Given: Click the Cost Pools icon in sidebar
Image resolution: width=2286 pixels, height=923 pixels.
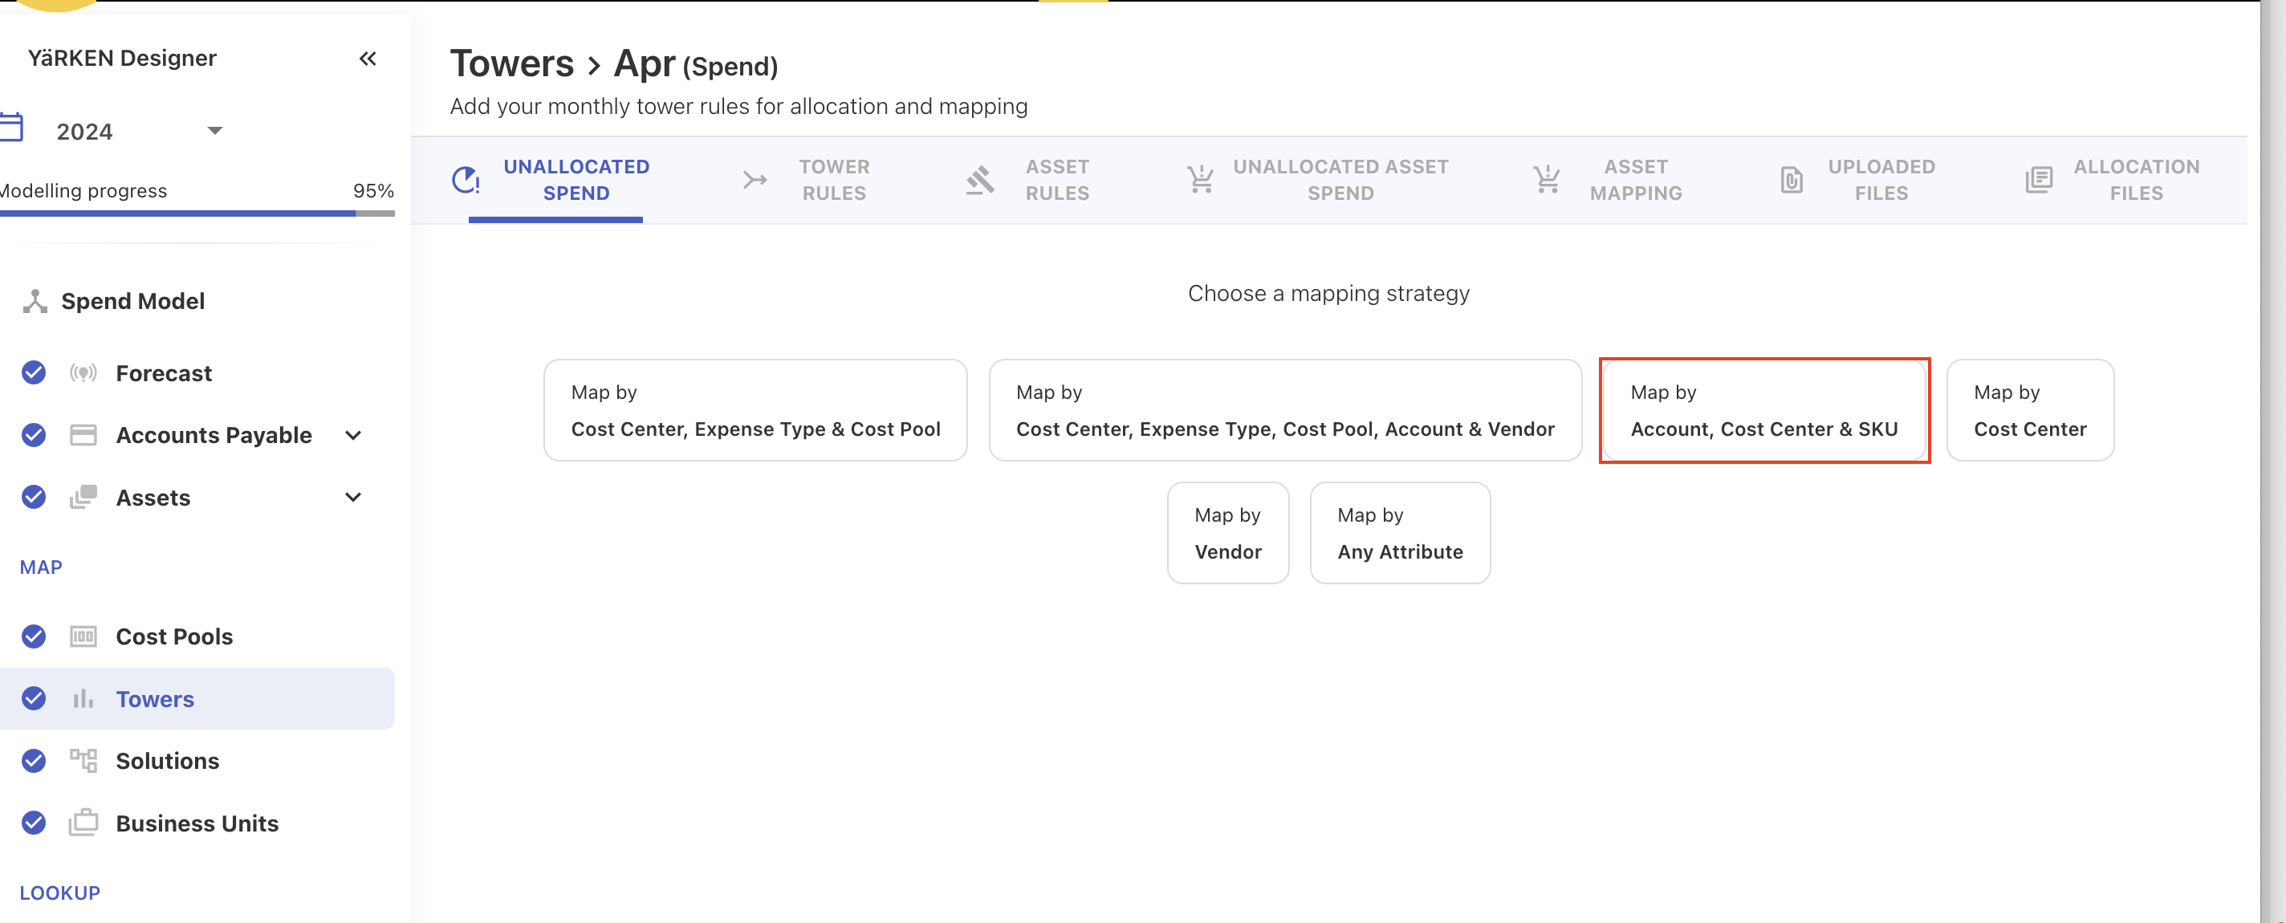Looking at the screenshot, I should pyautogui.click(x=83, y=636).
